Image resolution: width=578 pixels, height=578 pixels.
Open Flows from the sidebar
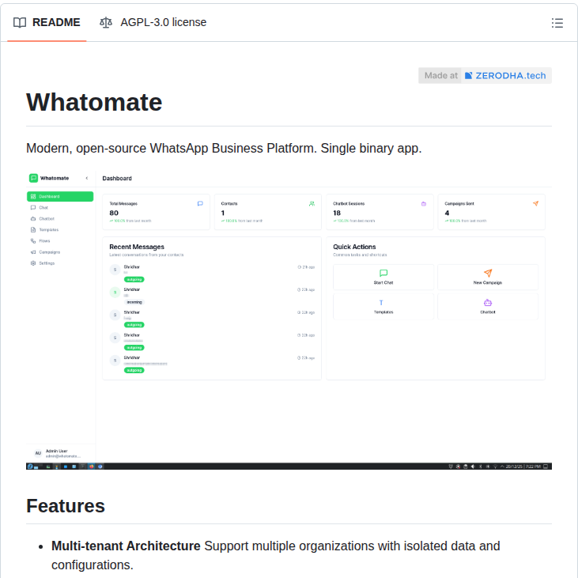[44, 240]
